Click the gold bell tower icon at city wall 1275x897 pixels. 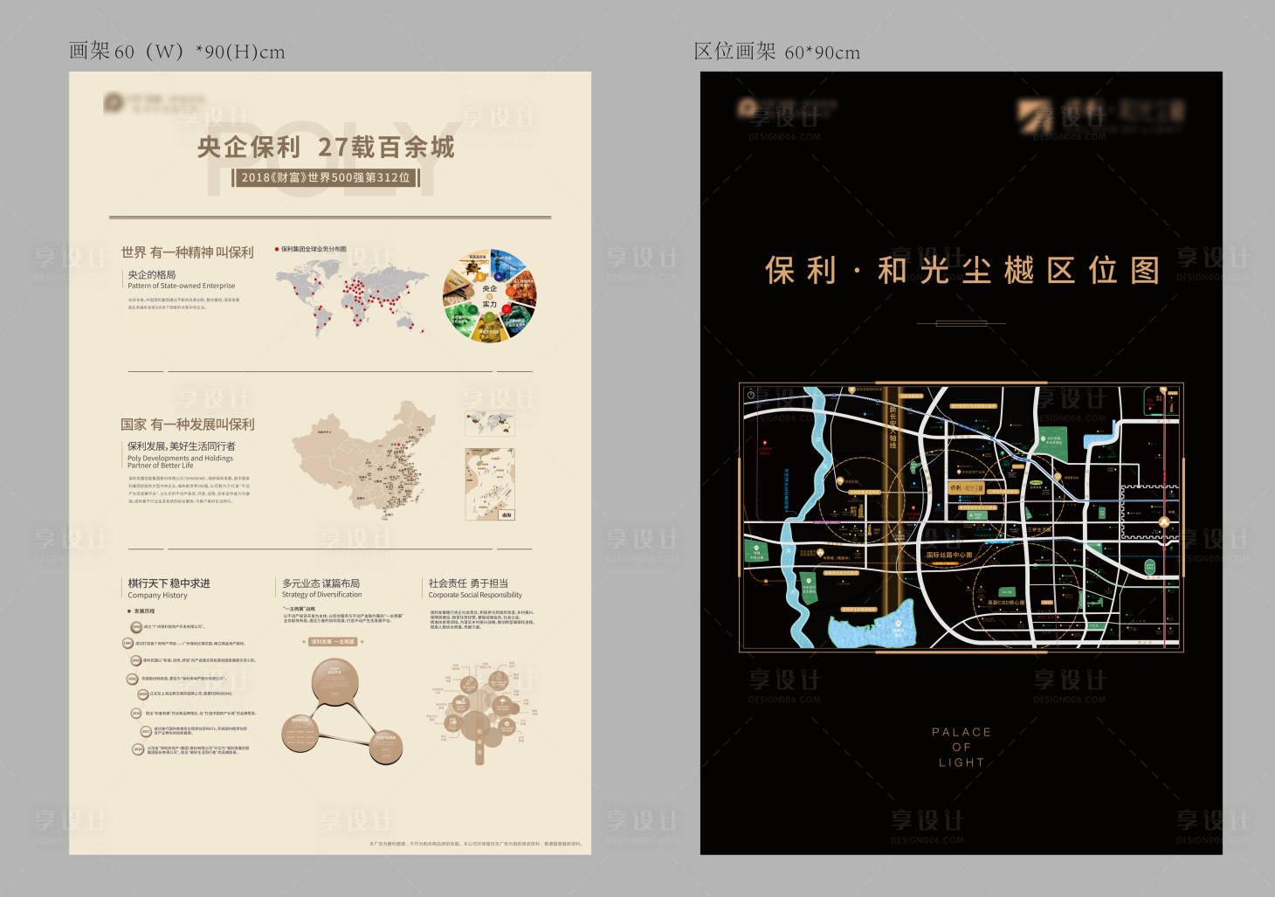(x=1163, y=521)
